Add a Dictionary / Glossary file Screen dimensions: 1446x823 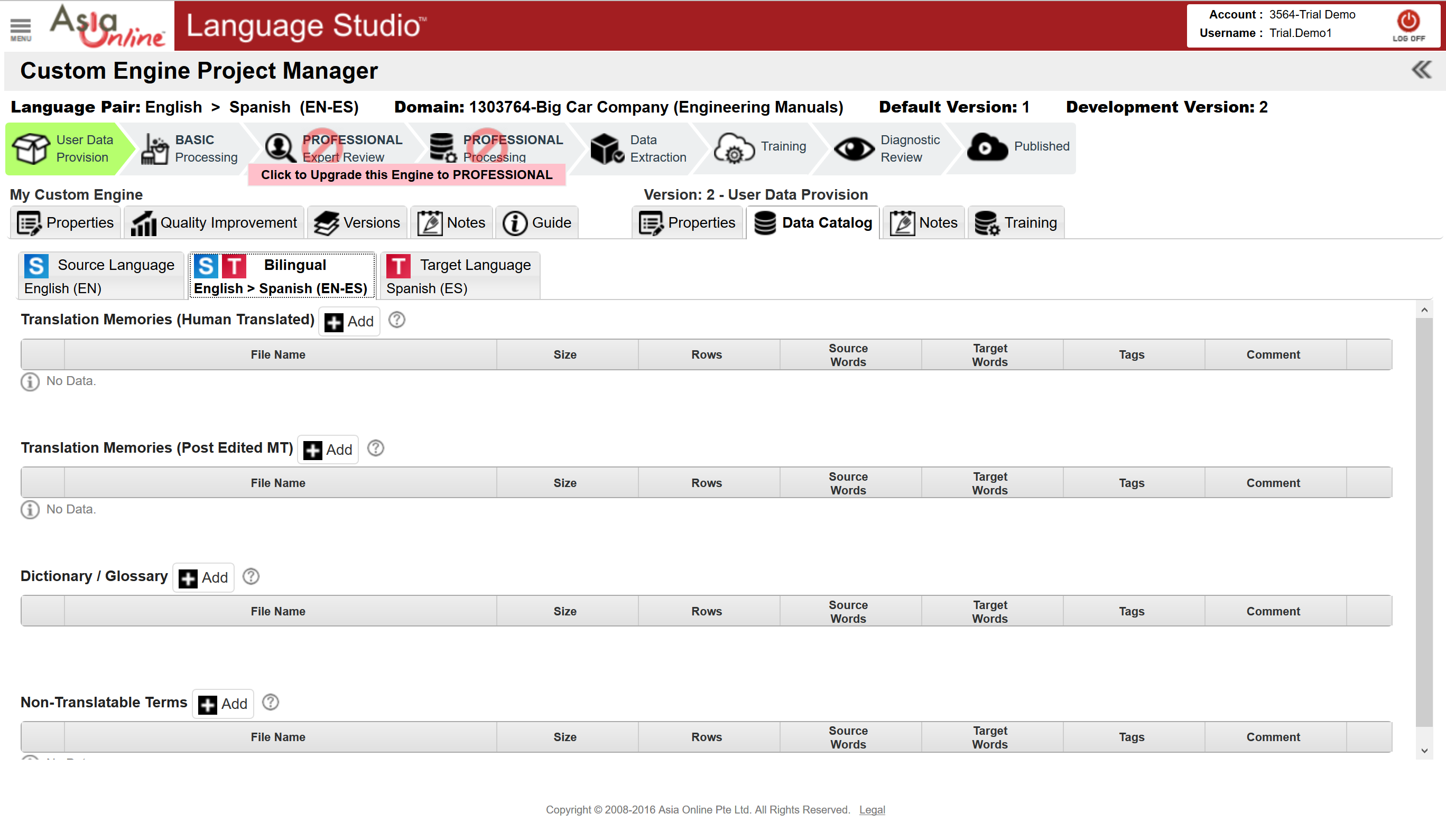[203, 578]
